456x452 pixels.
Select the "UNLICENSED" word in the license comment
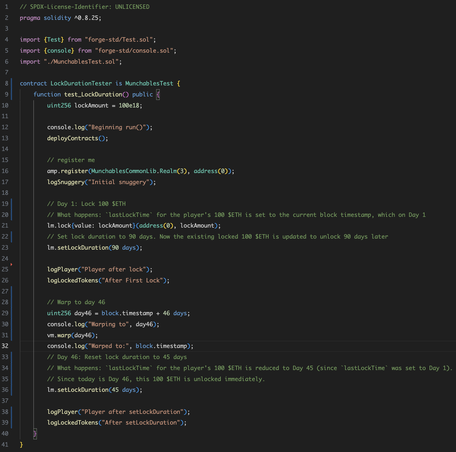pos(132,7)
